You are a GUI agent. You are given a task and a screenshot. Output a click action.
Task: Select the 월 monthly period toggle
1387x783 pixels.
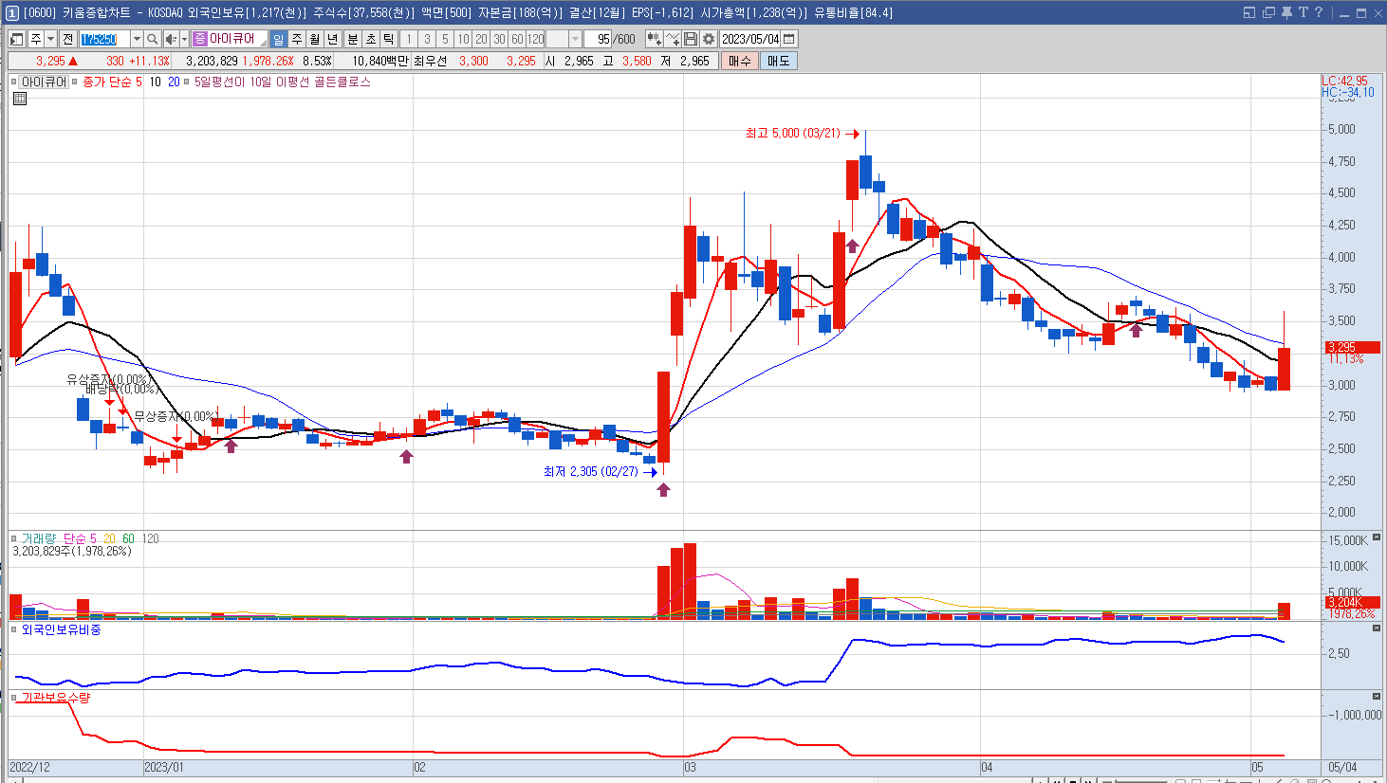315,39
